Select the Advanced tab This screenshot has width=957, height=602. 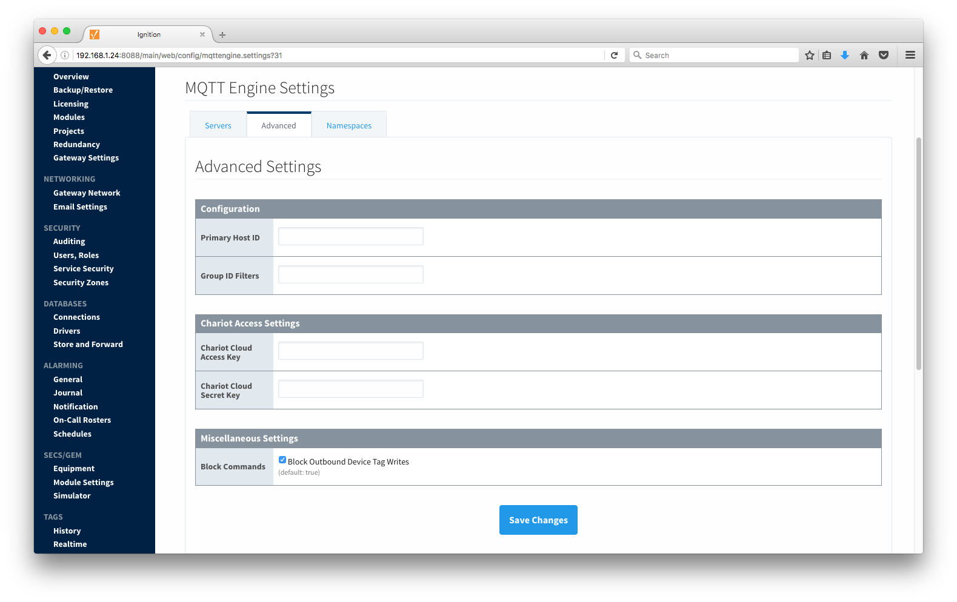[279, 125]
